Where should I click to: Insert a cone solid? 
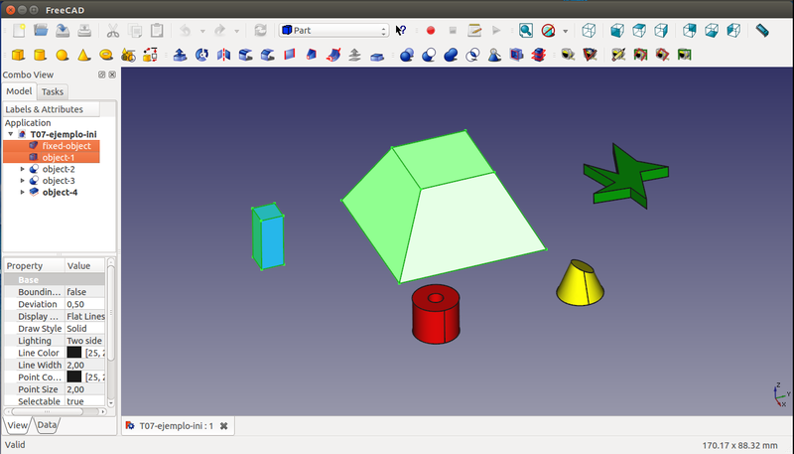click(x=83, y=55)
